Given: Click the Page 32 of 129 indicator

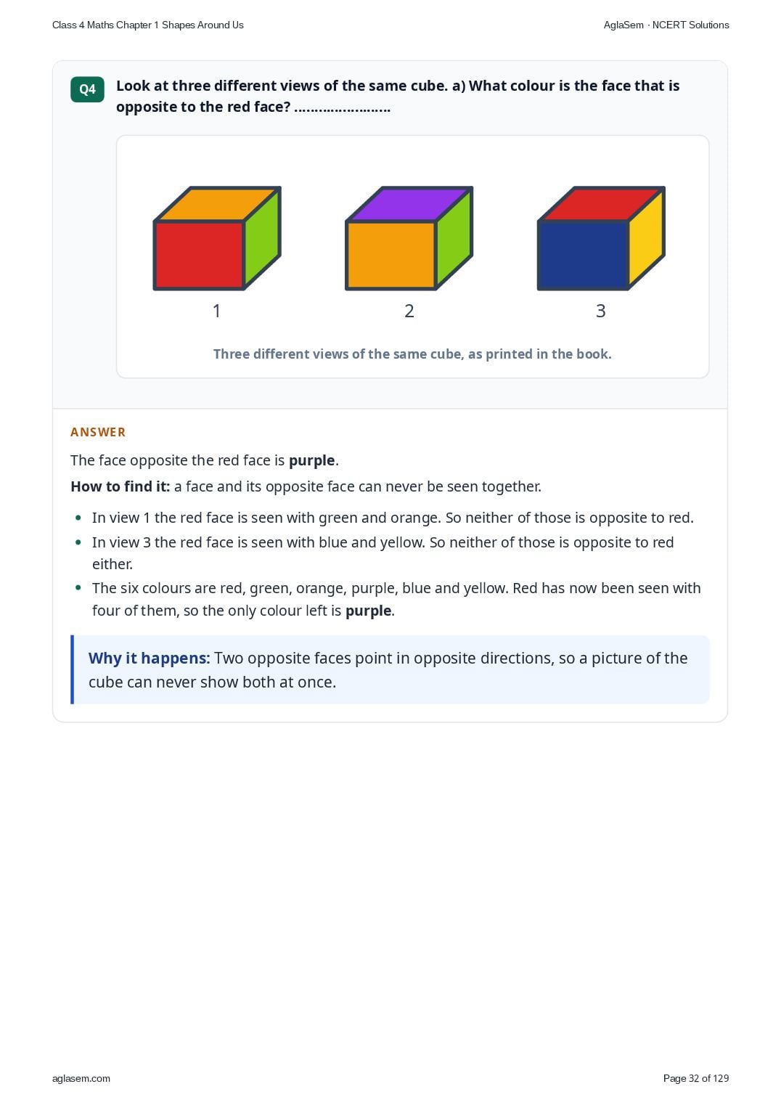Looking at the screenshot, I should (x=696, y=1078).
